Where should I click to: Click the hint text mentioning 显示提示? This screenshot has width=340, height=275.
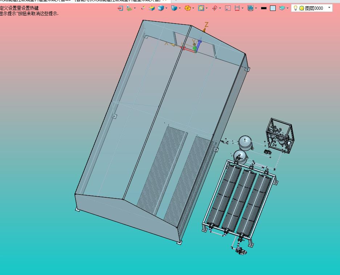pos(29,13)
